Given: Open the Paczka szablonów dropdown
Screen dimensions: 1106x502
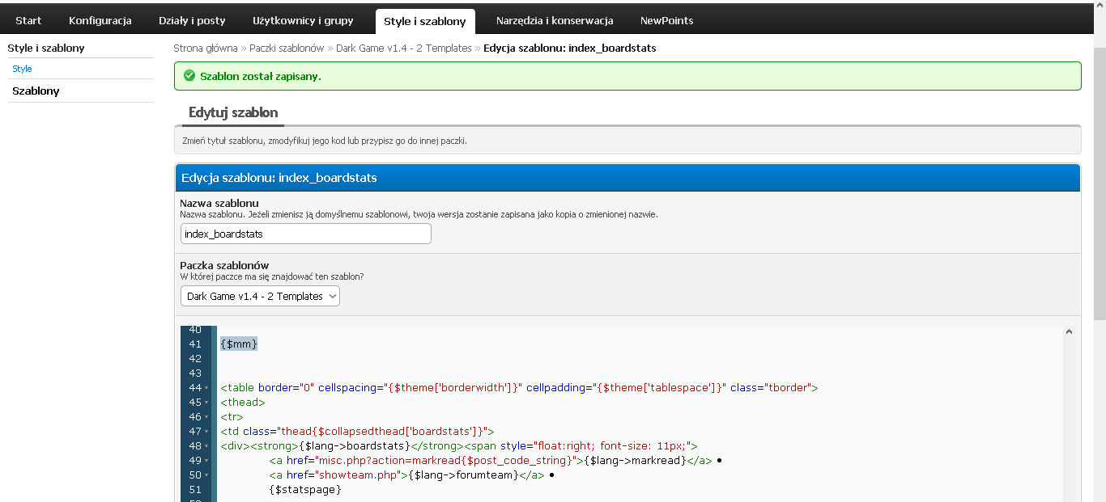Looking at the screenshot, I should [x=260, y=297].
